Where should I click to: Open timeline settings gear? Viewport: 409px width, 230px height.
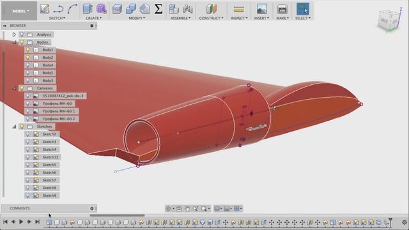tap(405, 222)
